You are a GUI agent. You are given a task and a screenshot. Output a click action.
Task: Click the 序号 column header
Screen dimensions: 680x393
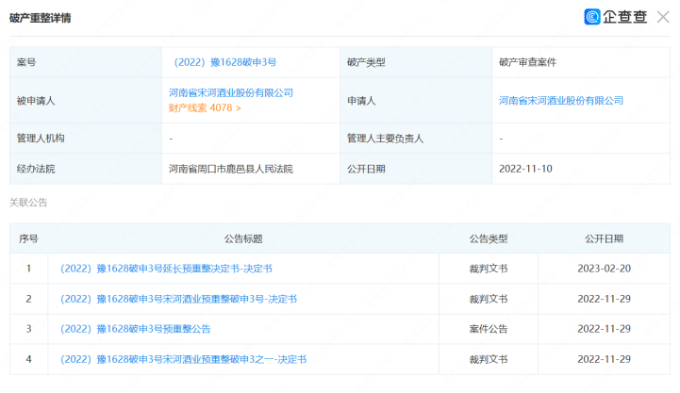click(x=28, y=239)
